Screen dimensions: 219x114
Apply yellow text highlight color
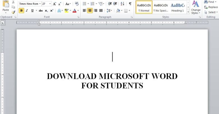pyautogui.click(x=67, y=10)
